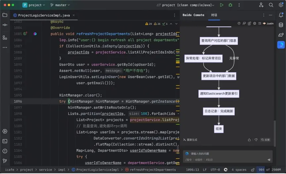Click the Search Everywhere magnifier icon

click(x=271, y=5)
